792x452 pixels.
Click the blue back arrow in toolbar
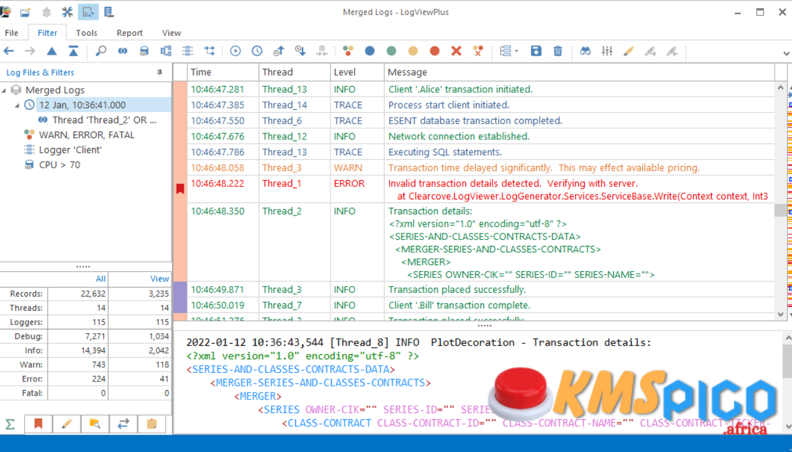pyautogui.click(x=9, y=51)
